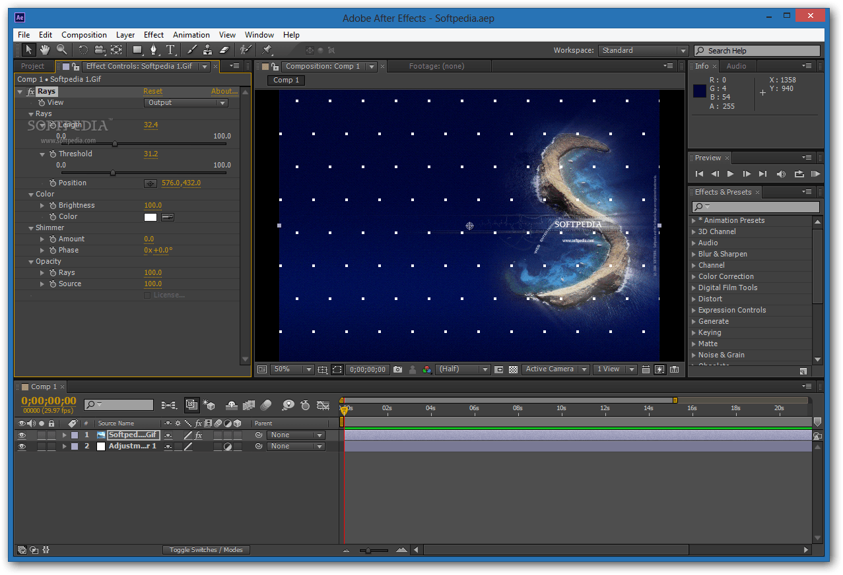Open Composition Mini-Flowchart in timeline
843x575 pixels.
tap(168, 405)
